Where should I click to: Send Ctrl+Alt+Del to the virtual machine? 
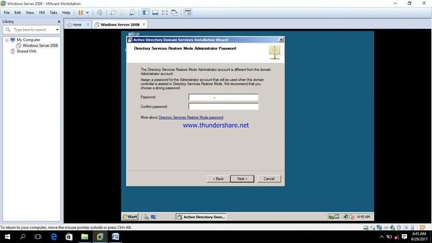point(100,13)
